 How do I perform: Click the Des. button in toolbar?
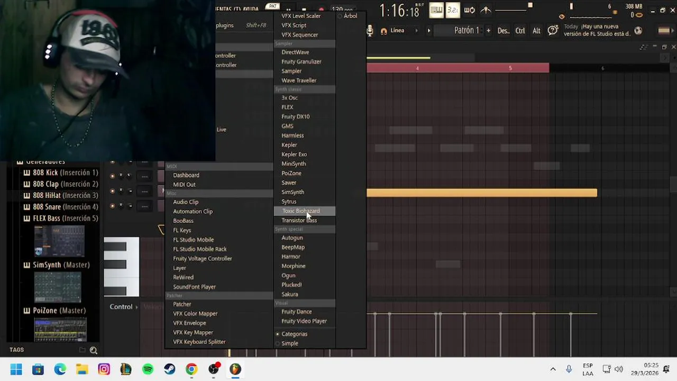tap(504, 31)
